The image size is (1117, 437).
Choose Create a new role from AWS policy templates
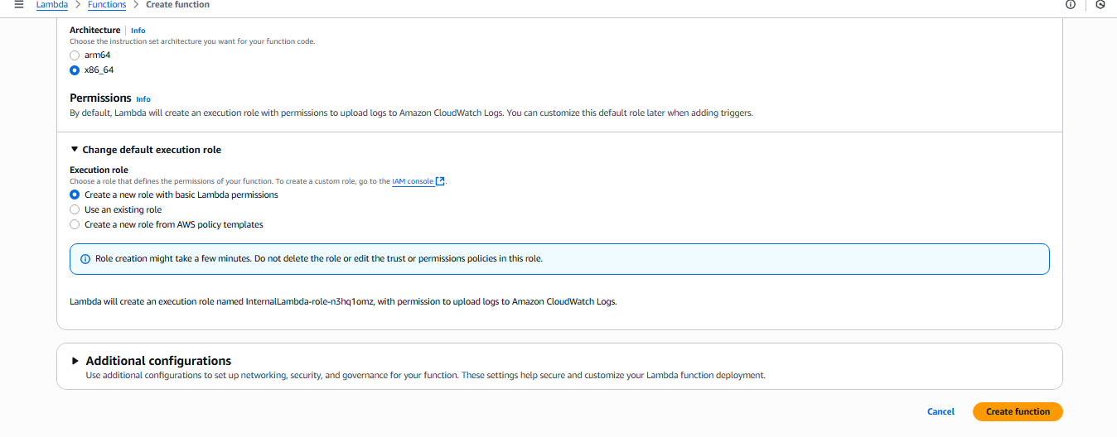point(75,225)
